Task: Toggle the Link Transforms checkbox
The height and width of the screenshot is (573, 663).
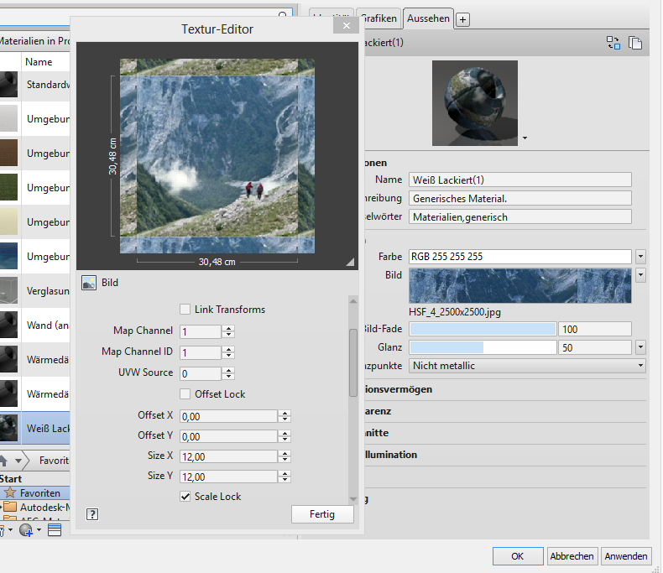Action: (x=185, y=310)
